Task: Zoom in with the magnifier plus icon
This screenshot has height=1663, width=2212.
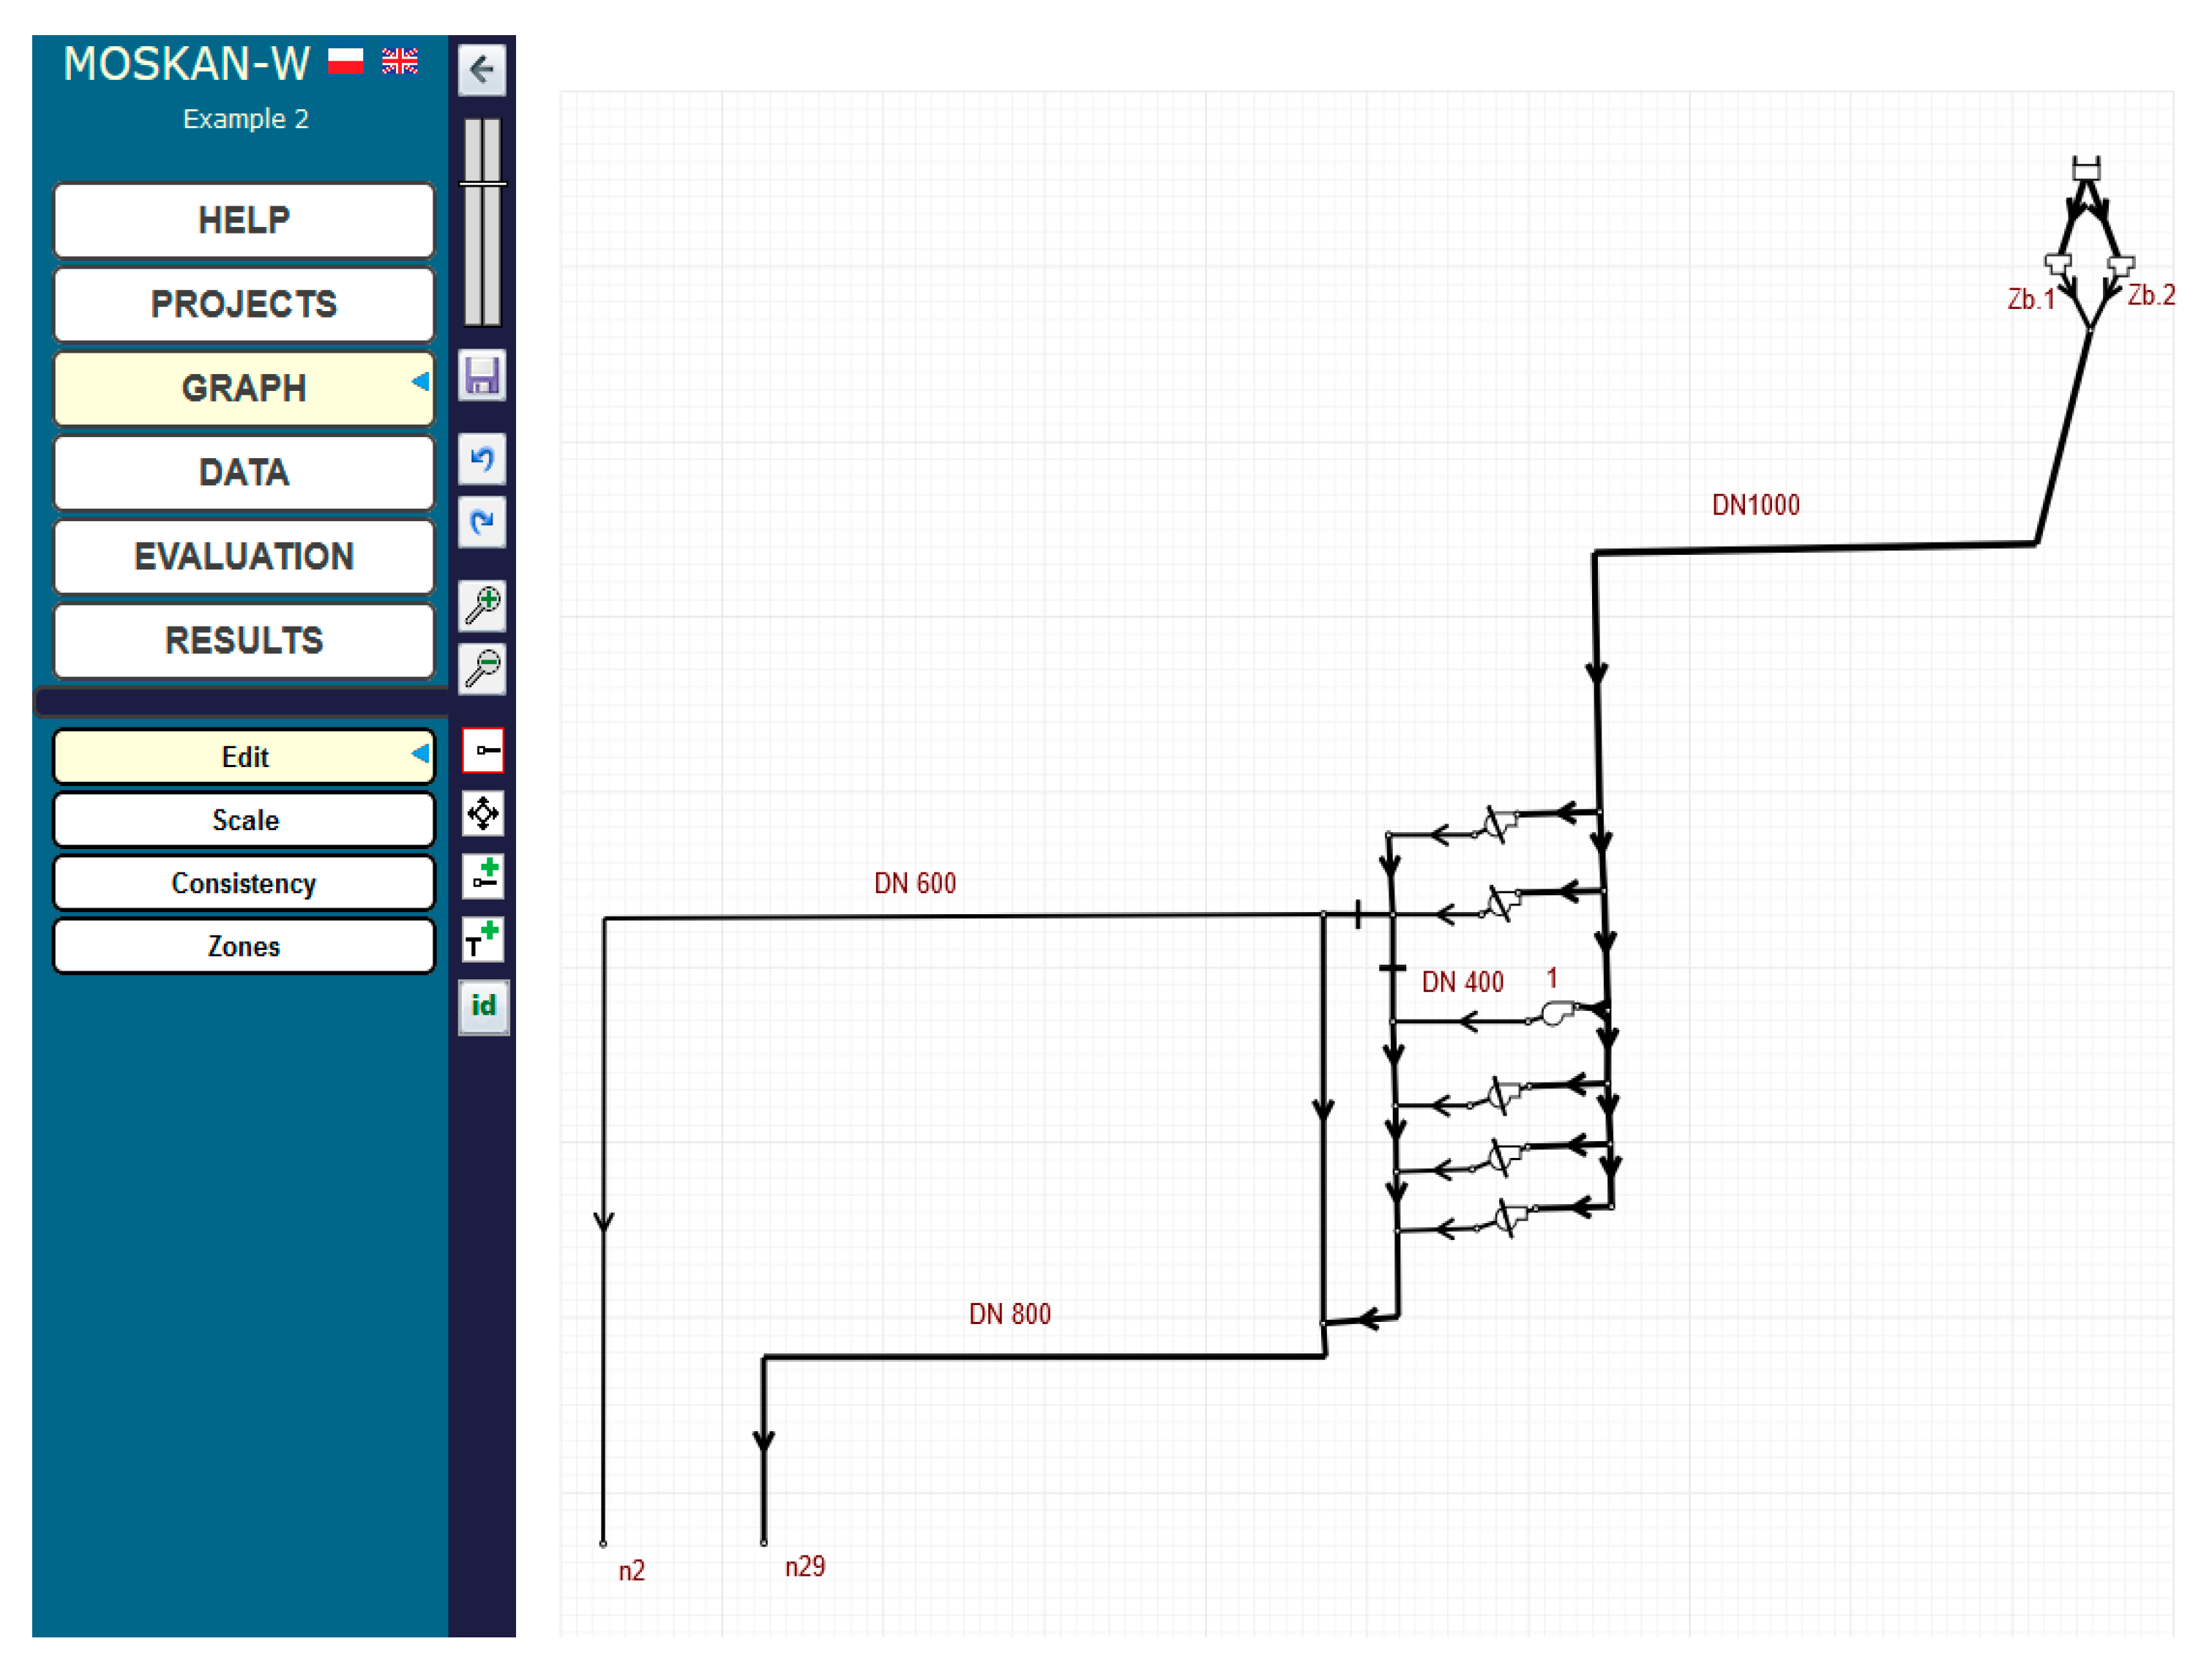Action: tap(482, 605)
